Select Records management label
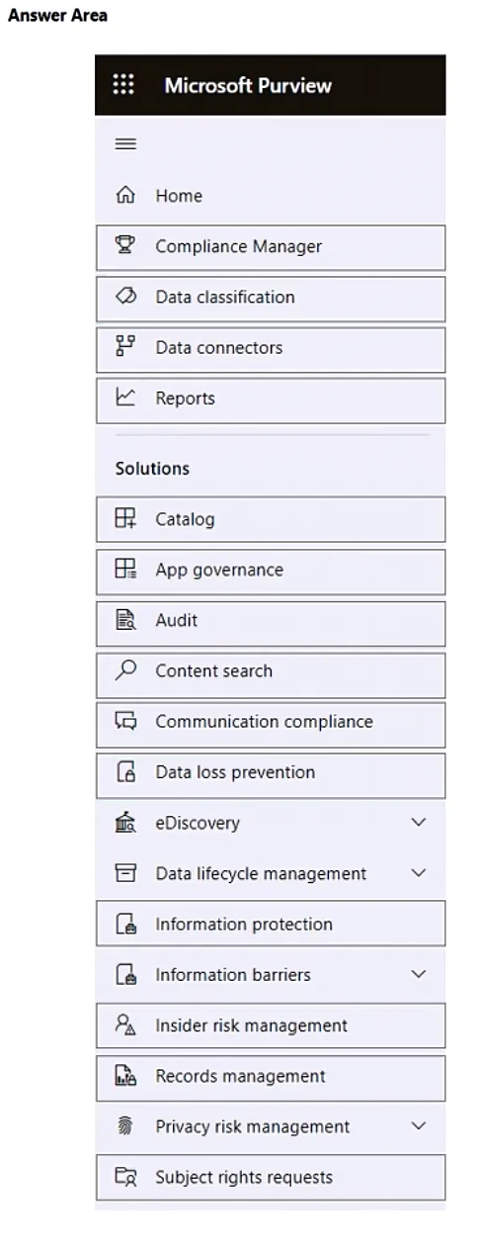The height and width of the screenshot is (1246, 480). 240,1076
